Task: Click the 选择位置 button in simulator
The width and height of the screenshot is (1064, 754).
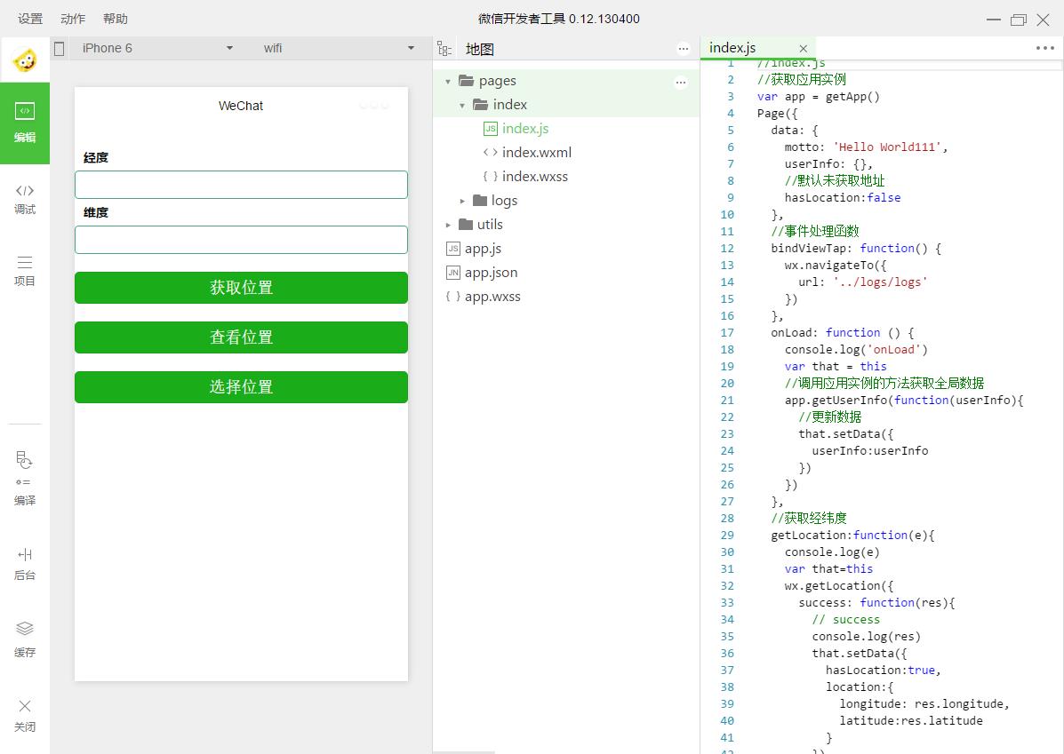Action: [241, 386]
